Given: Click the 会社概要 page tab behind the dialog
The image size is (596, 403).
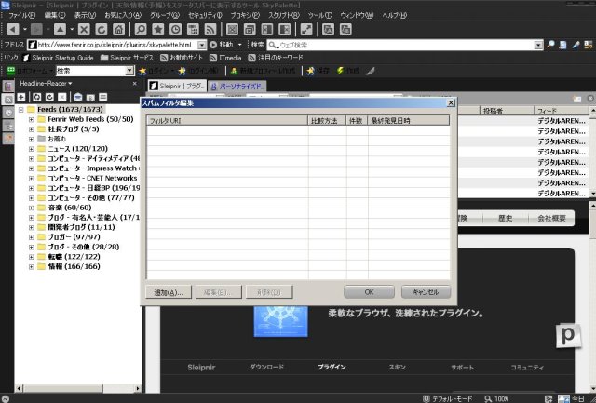Looking at the screenshot, I should pos(551,219).
